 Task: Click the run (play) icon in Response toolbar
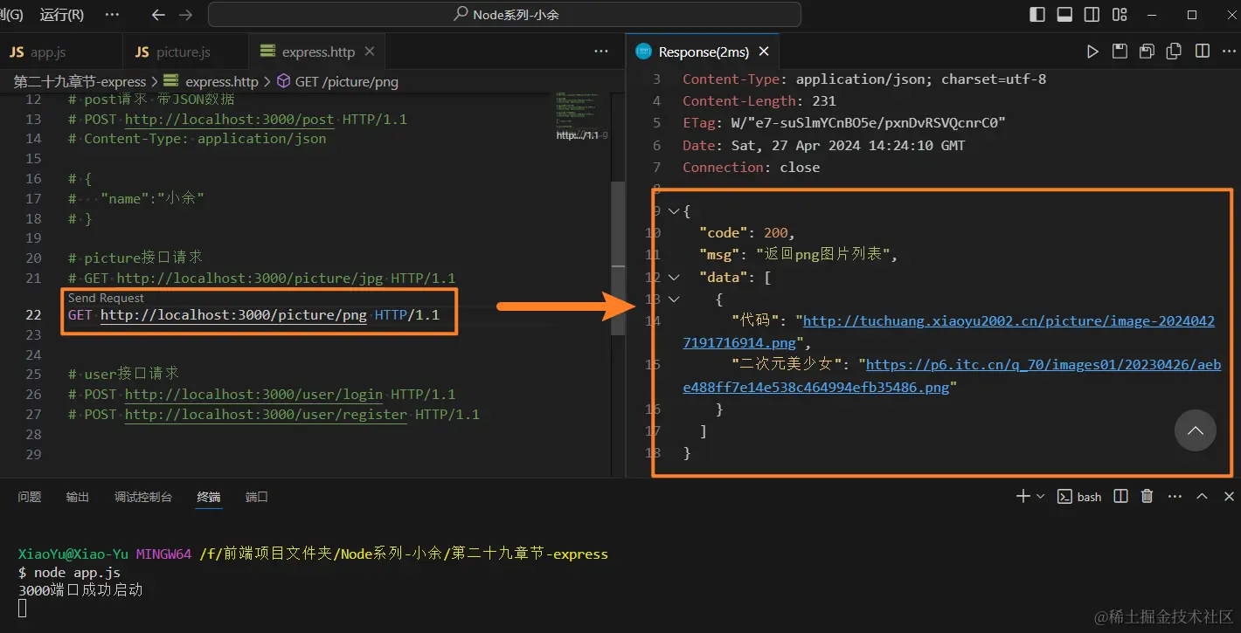click(1092, 52)
